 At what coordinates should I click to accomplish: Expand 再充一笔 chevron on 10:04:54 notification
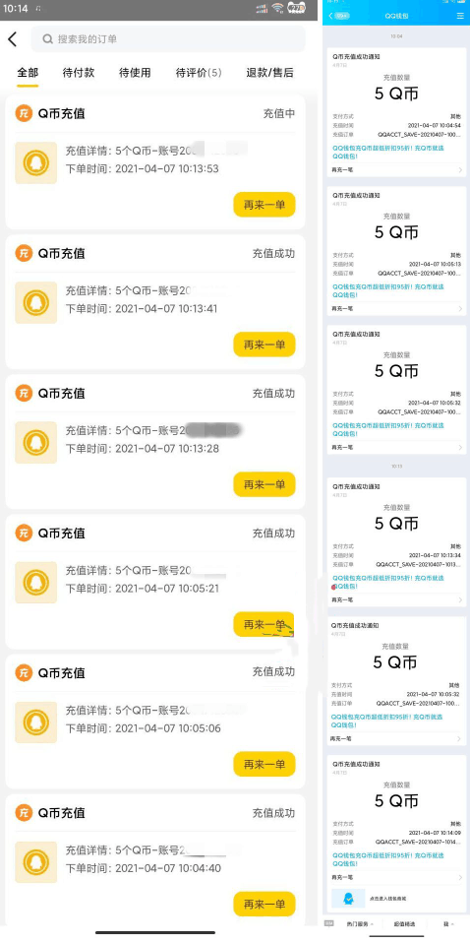(460, 170)
